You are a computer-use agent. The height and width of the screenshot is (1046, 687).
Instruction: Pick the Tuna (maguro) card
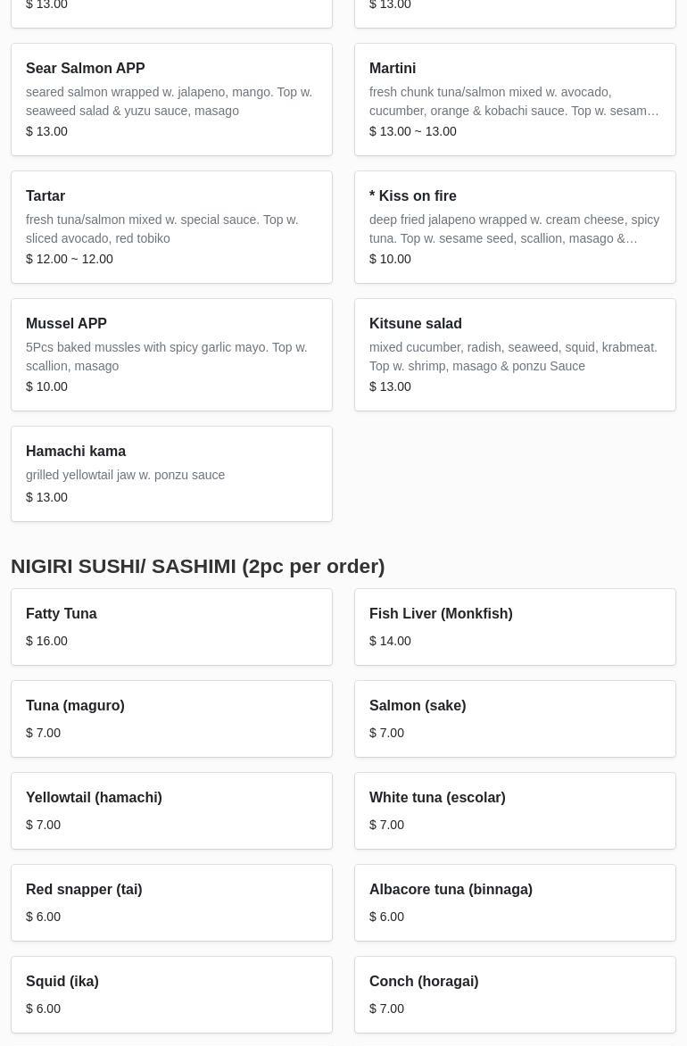pos(171,718)
